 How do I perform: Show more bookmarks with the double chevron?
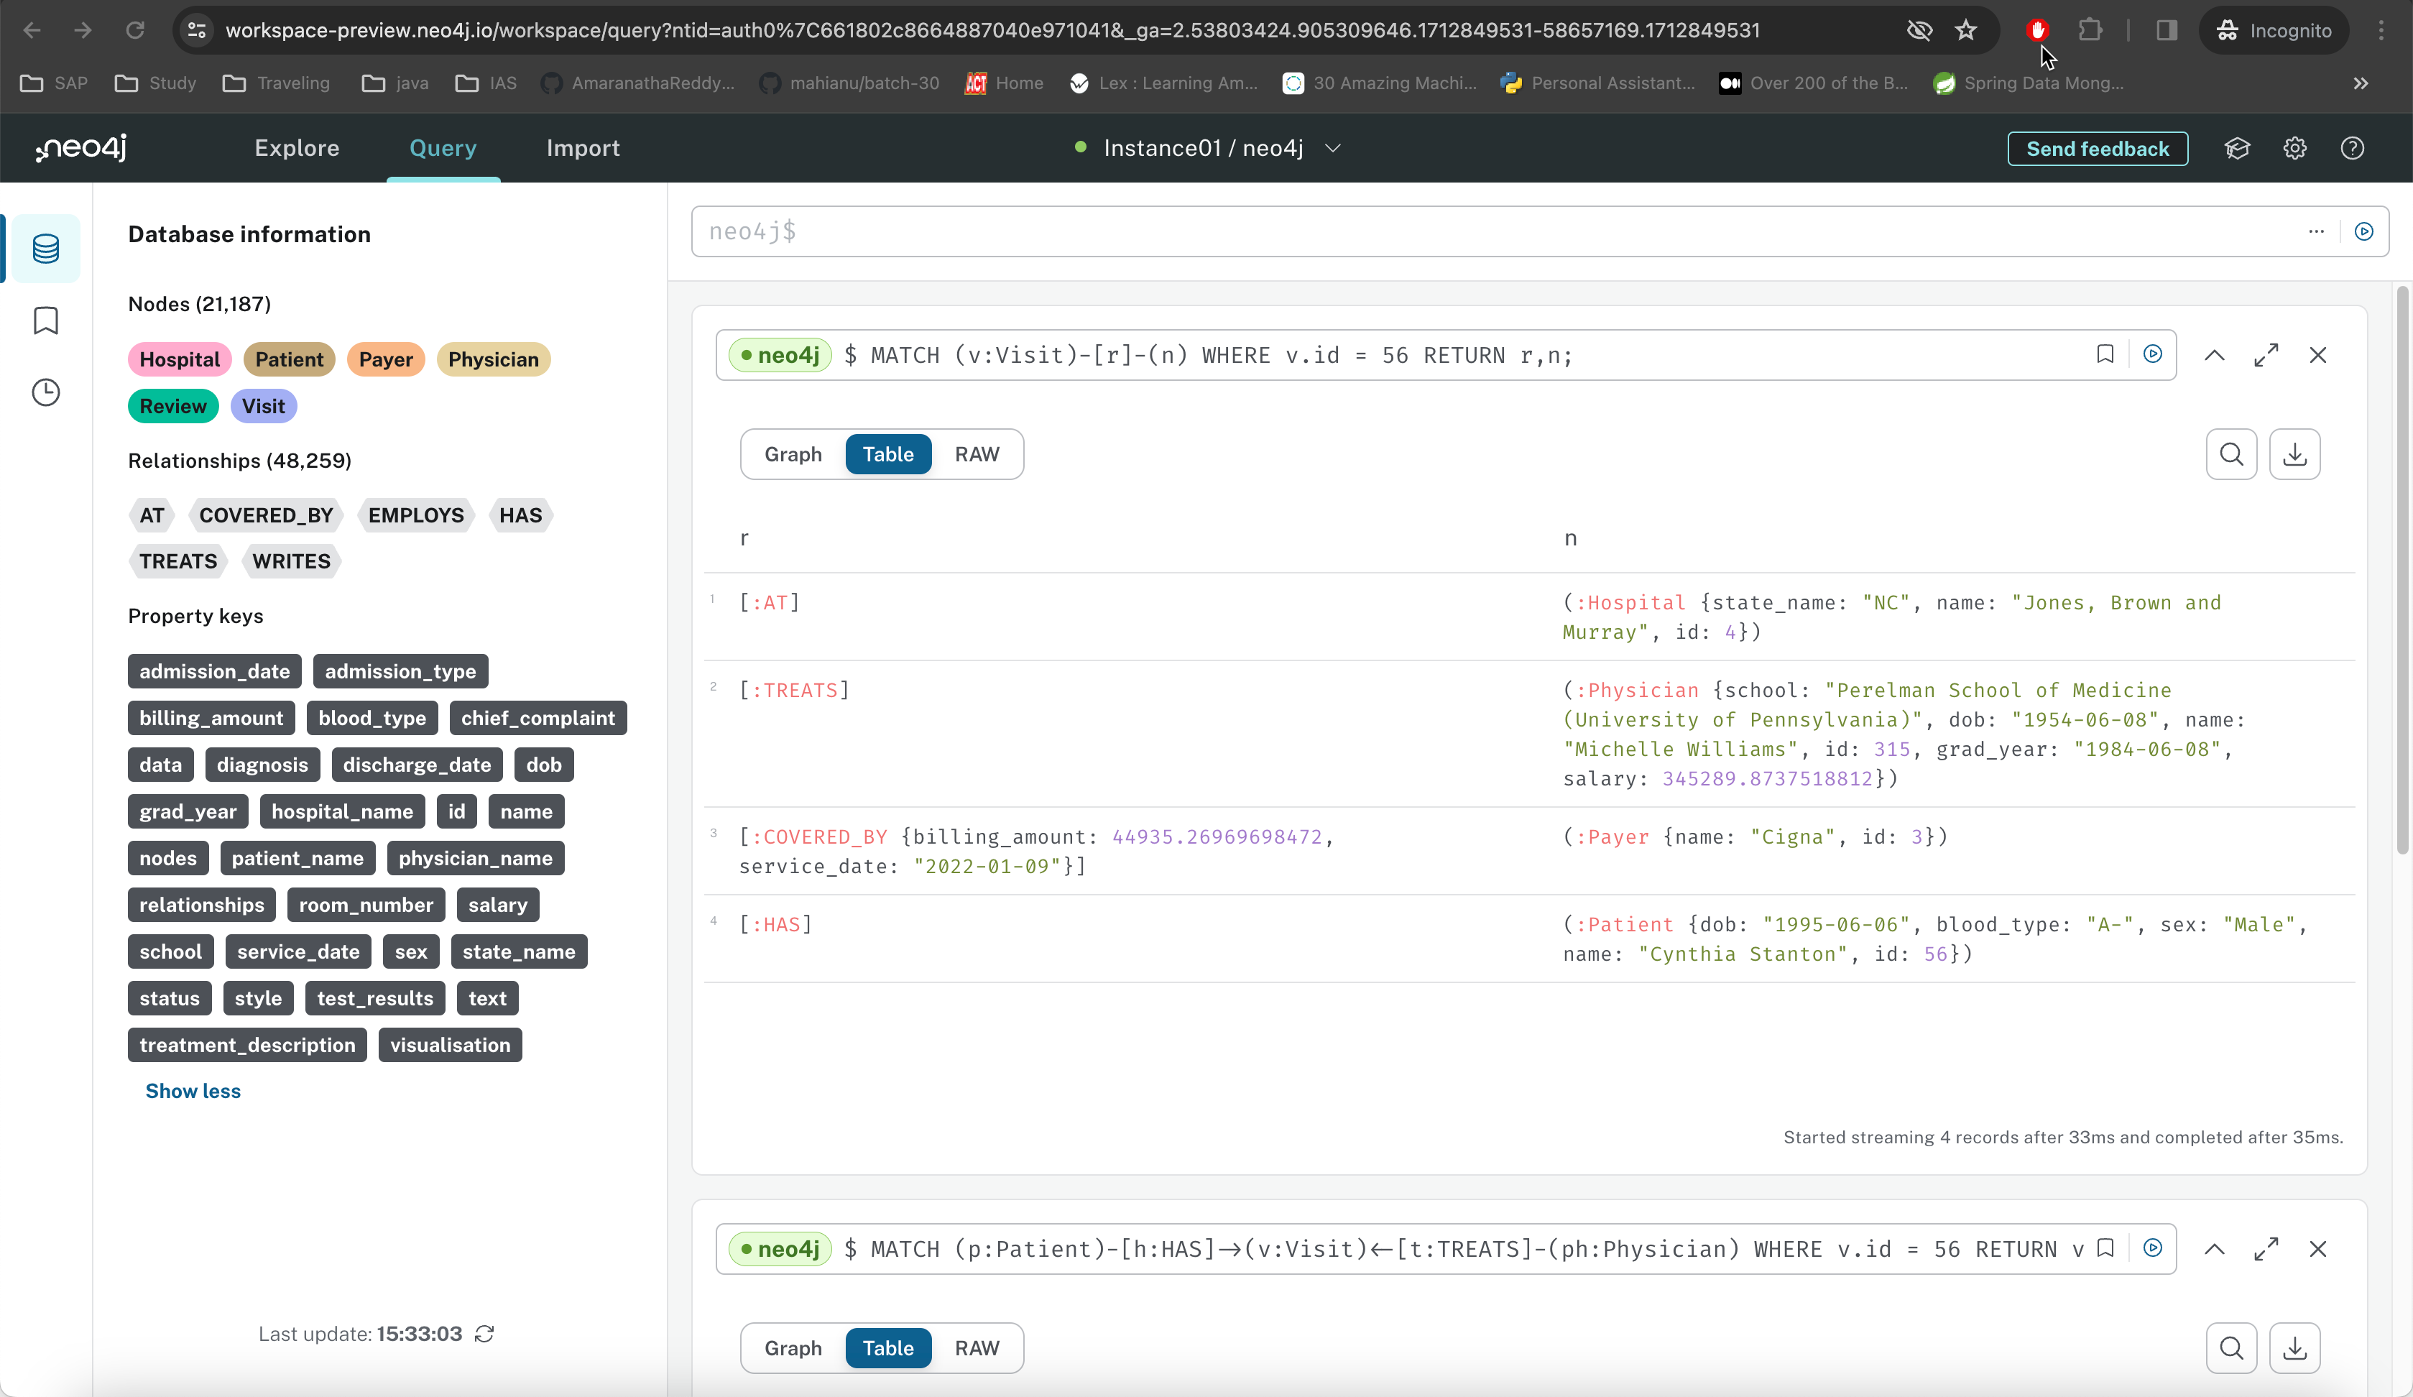(2361, 83)
